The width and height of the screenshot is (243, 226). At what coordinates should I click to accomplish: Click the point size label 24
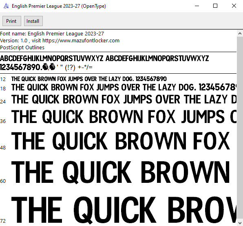[x=3, y=102]
